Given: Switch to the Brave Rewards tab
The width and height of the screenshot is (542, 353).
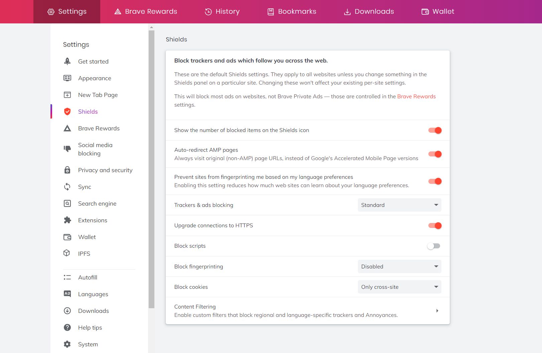Looking at the screenshot, I should tap(146, 12).
